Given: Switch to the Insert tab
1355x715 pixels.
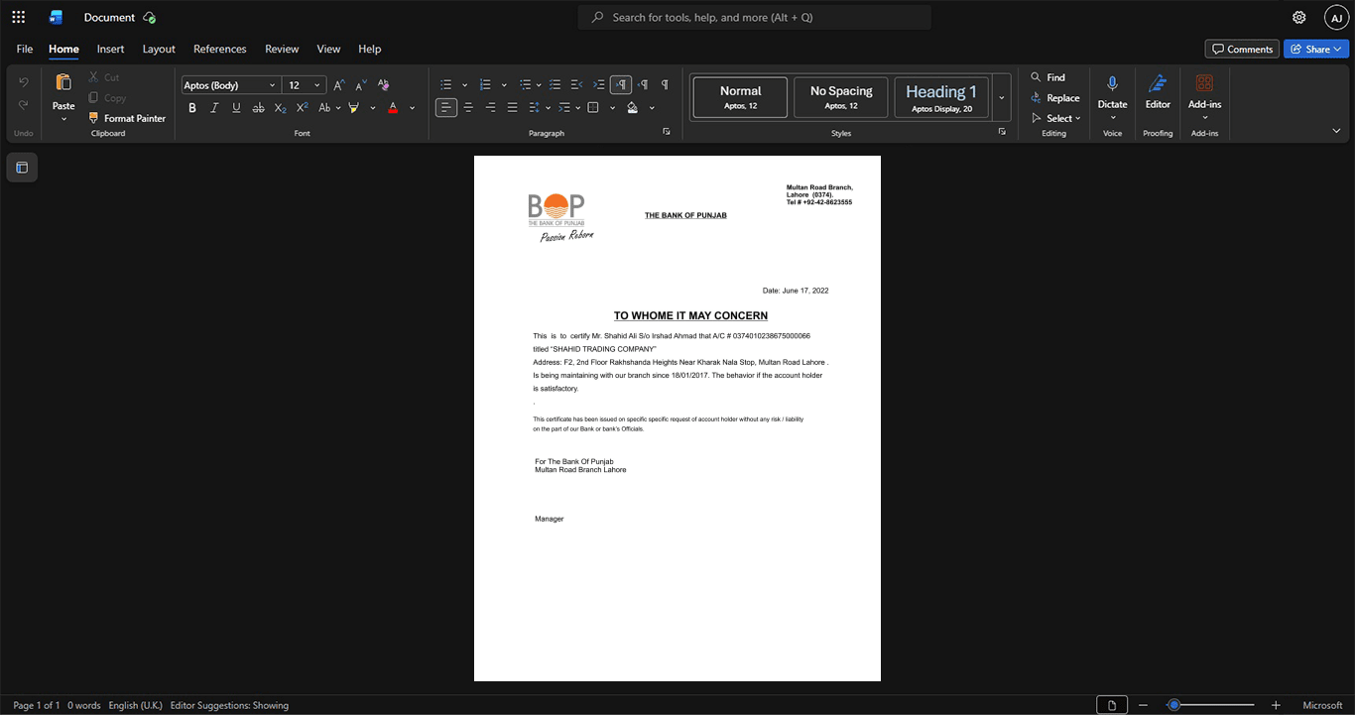Looking at the screenshot, I should [x=110, y=49].
